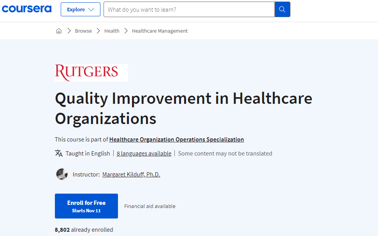Open the instructor profile picture

(x=62, y=174)
